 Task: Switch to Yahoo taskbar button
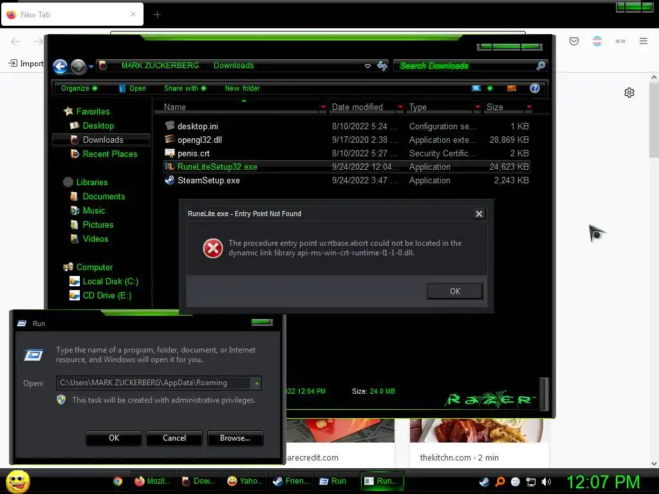(245, 481)
